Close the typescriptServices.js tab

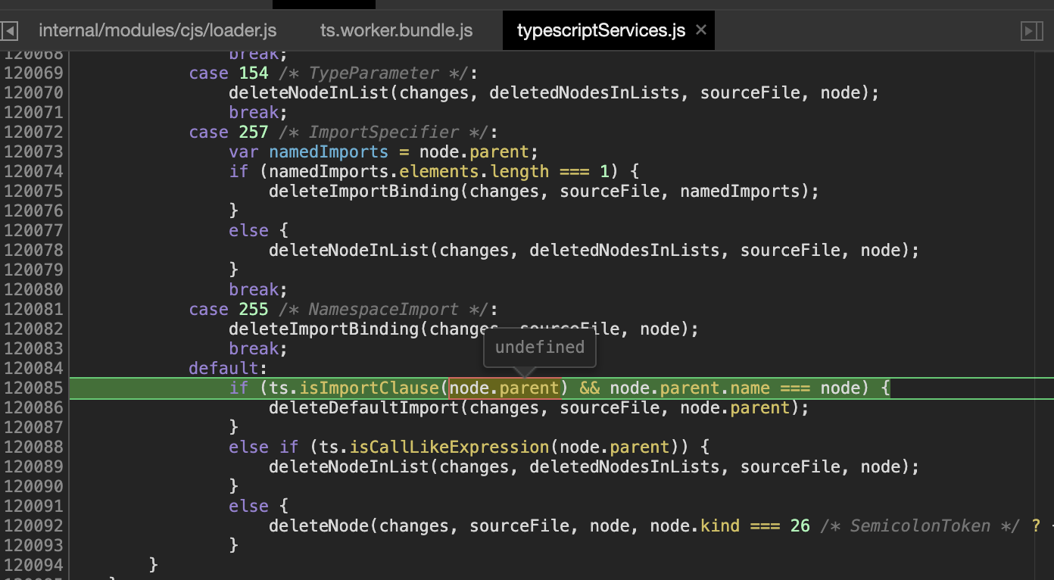pyautogui.click(x=700, y=30)
